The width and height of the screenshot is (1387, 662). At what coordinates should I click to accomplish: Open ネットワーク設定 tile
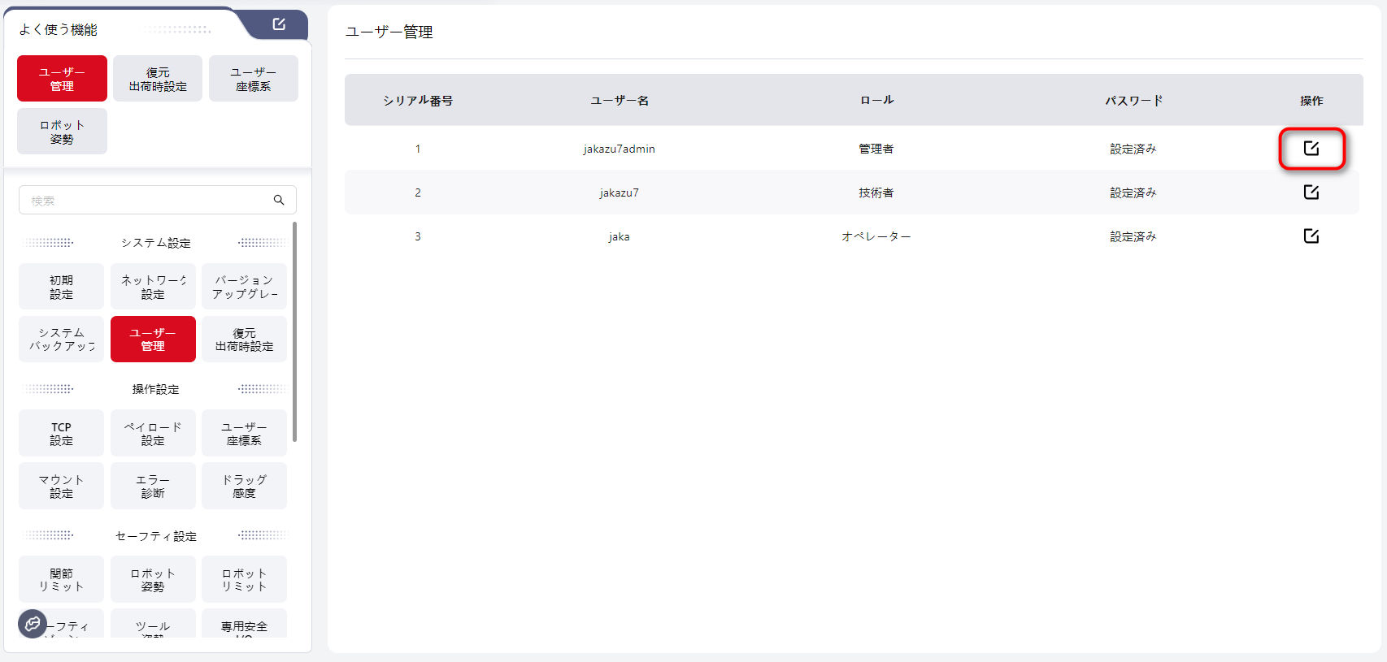(x=153, y=287)
